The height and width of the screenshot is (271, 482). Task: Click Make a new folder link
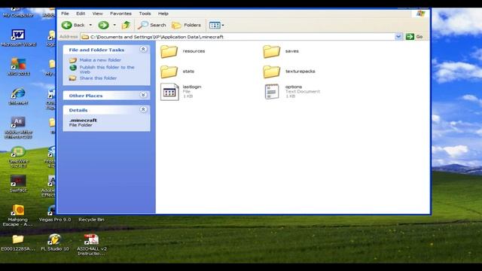pos(100,60)
